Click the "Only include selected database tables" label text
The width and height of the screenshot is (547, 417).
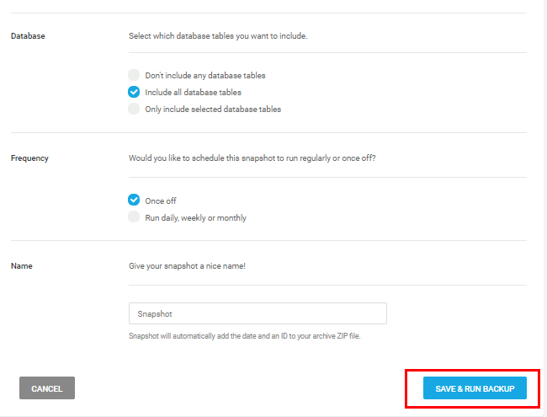(213, 110)
